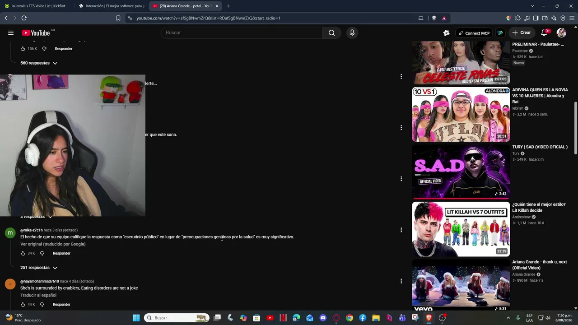Click the Crear button
The image size is (578, 325).
coord(521,32)
